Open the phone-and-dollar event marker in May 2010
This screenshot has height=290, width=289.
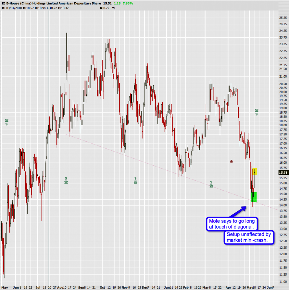[256, 112]
